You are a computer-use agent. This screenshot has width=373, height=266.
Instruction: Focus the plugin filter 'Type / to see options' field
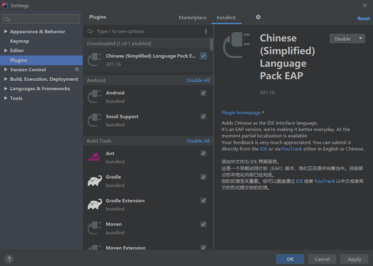click(x=148, y=31)
